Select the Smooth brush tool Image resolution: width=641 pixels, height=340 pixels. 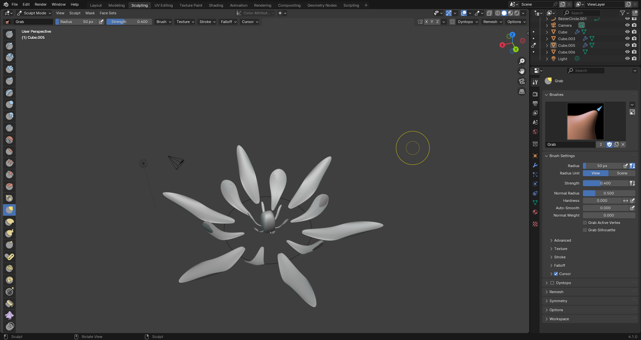coord(9,139)
